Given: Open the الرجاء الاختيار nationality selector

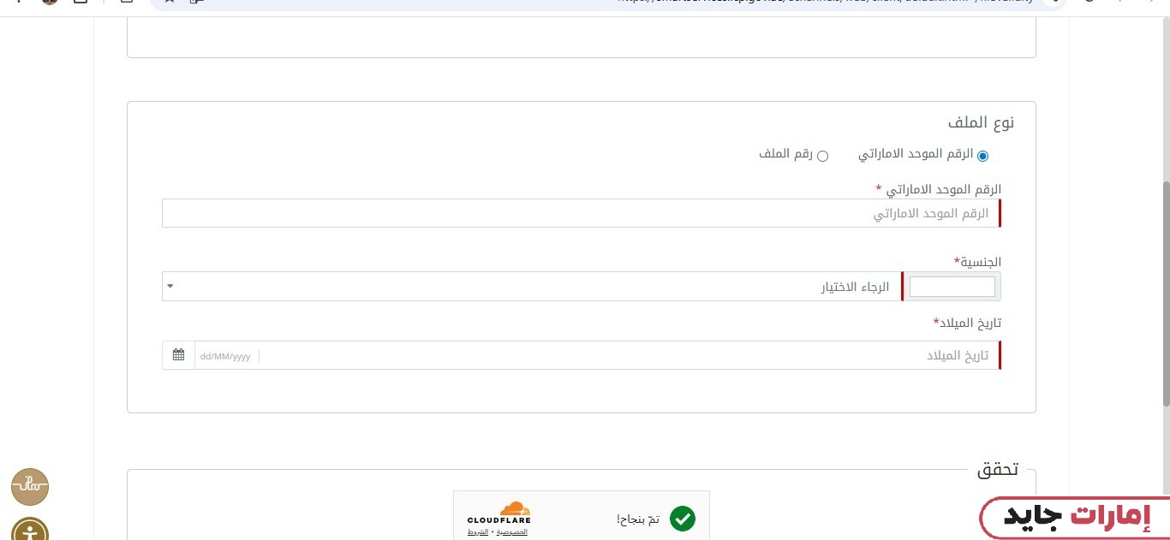Looking at the screenshot, I should tap(531, 287).
